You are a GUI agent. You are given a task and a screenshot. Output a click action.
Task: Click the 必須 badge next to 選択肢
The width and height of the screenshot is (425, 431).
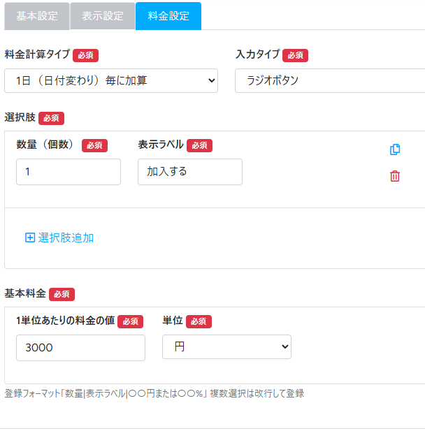pyautogui.click(x=51, y=118)
